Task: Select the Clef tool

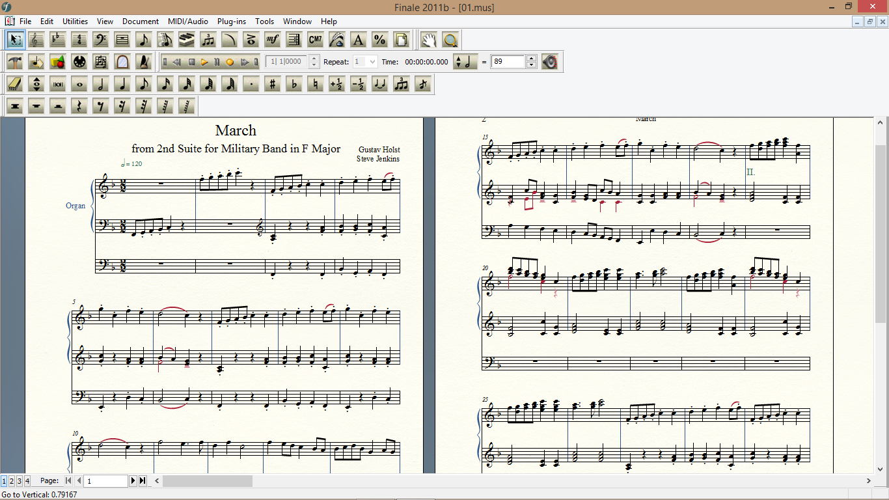Action: click(101, 40)
